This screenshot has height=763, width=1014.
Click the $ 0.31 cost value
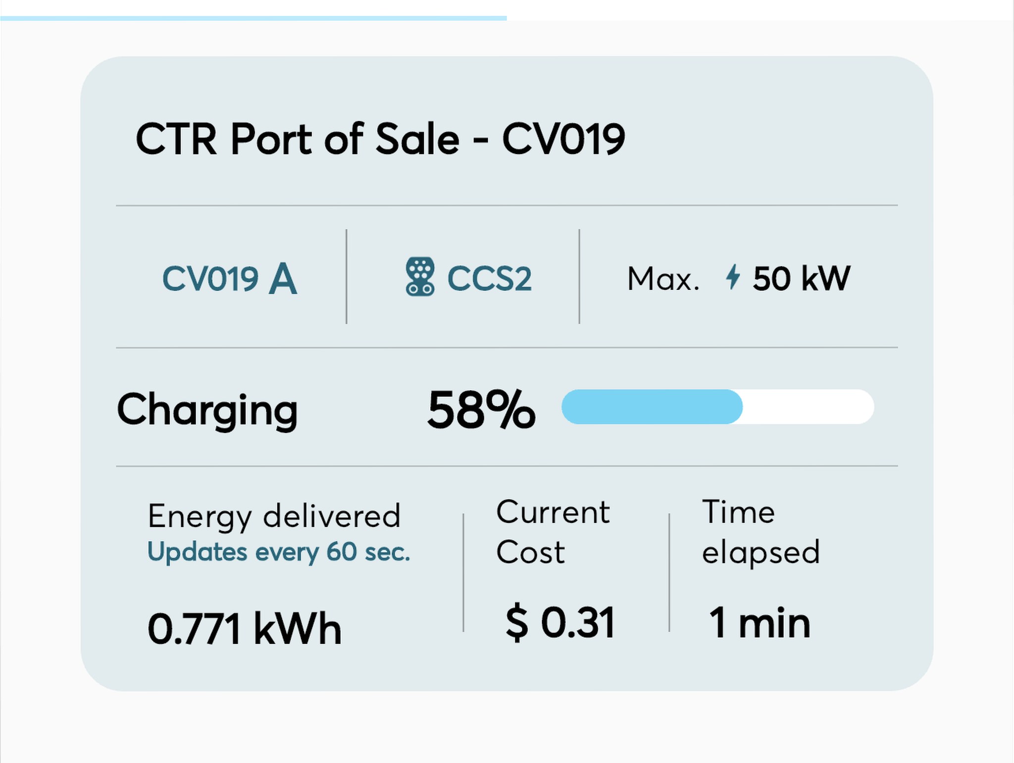560,622
